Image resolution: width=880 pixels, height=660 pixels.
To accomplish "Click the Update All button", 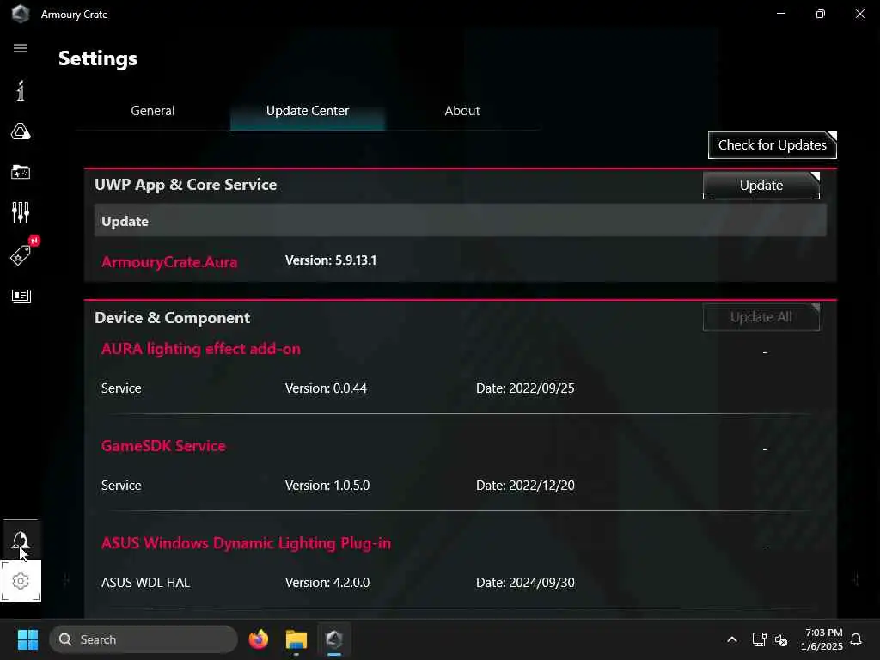I will (761, 317).
